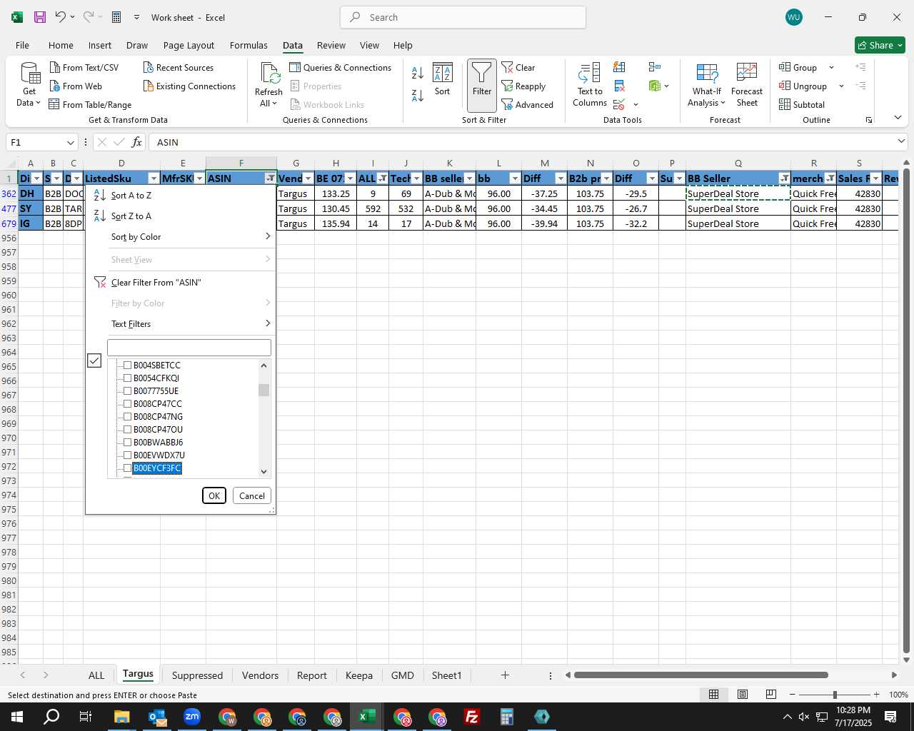
Task: Click the filter list scrollbar down arrow
Action: tap(264, 471)
